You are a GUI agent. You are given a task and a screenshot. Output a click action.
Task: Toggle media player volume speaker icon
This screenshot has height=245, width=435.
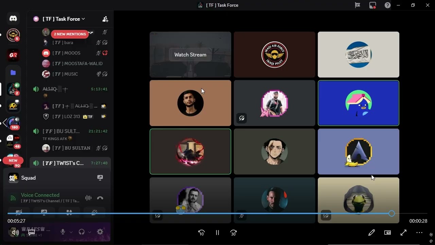coord(15,233)
